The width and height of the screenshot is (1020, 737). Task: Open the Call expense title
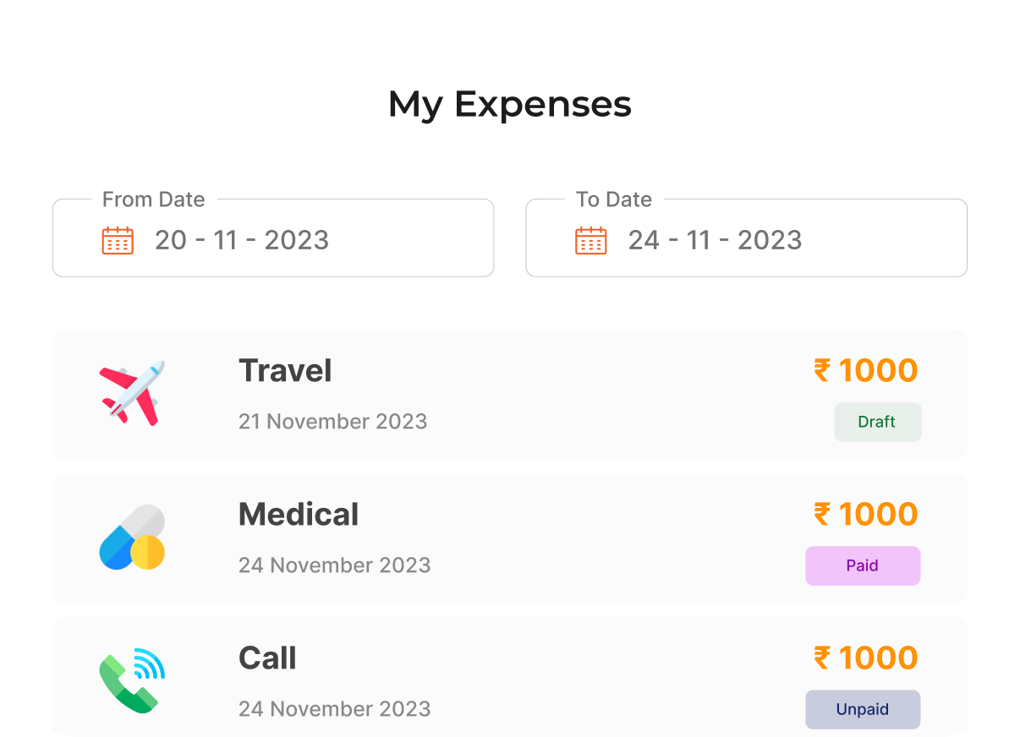tap(267, 658)
